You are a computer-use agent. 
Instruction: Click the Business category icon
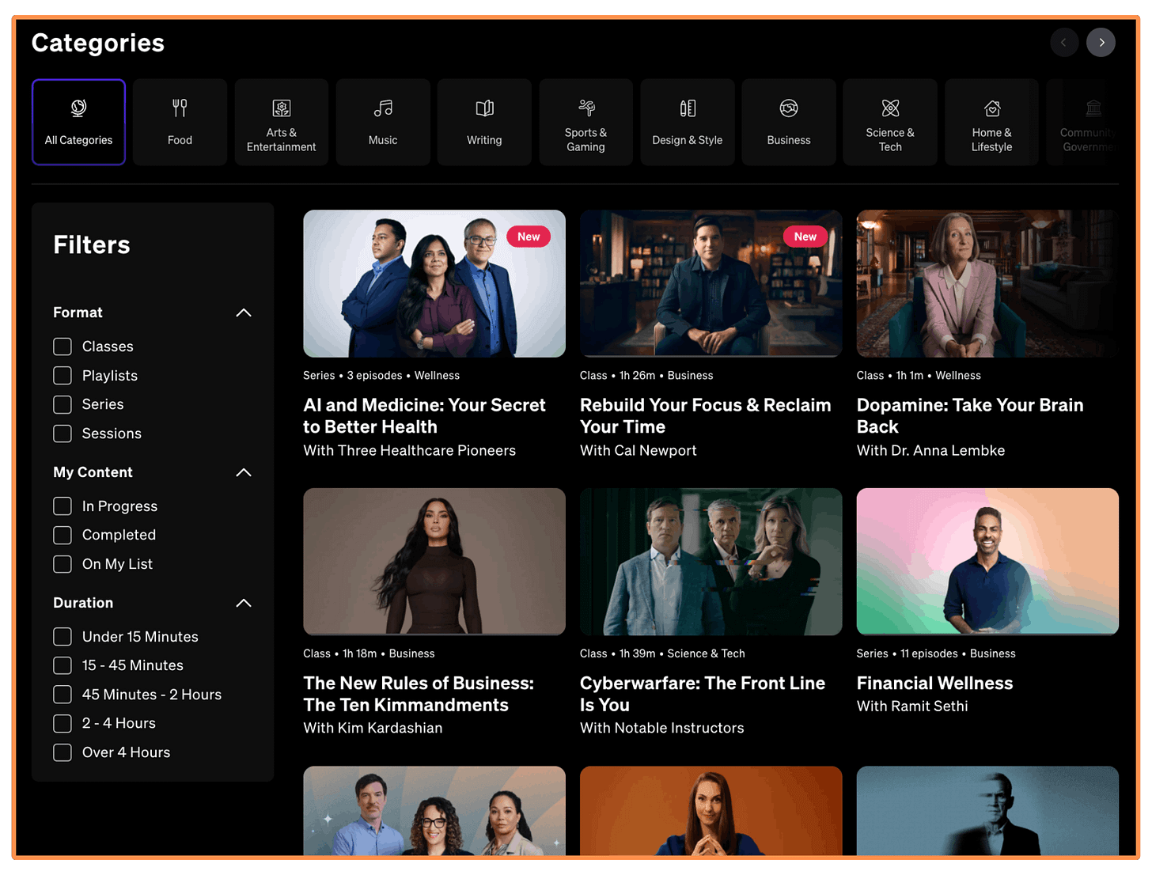pos(788,122)
